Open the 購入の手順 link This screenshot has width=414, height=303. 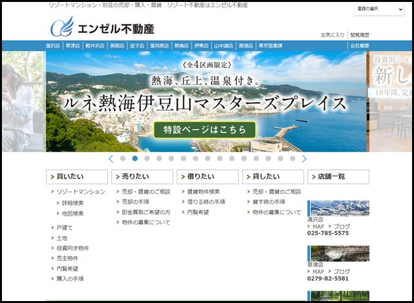tap(70, 278)
